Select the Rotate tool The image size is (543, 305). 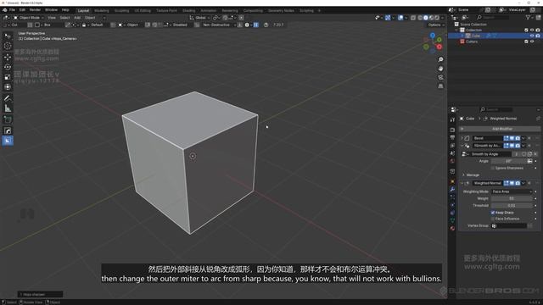8,67
